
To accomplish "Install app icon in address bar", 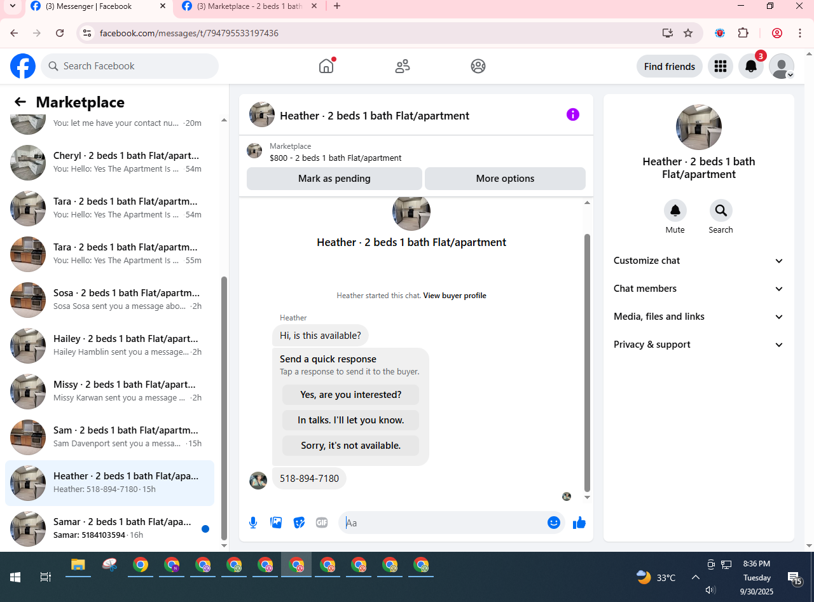I will point(667,33).
